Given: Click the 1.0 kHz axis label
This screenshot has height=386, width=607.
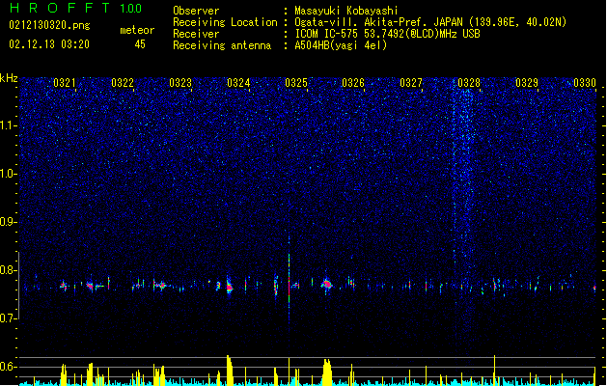Looking at the screenshot, I should [9, 174].
